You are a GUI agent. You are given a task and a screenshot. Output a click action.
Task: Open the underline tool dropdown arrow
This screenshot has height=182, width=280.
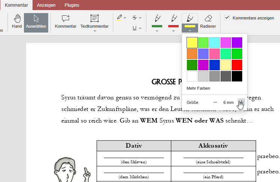(x=140, y=28)
